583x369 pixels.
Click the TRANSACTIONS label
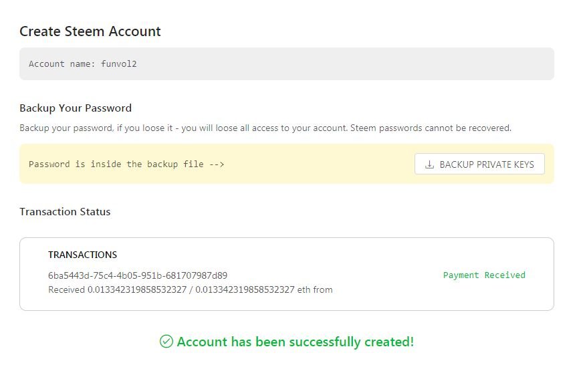pyautogui.click(x=82, y=255)
